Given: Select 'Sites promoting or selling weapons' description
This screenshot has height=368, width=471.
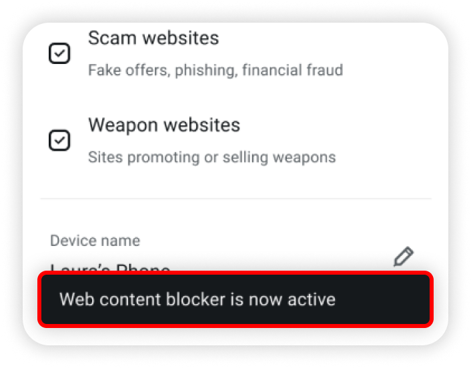Looking at the screenshot, I should click(x=211, y=157).
